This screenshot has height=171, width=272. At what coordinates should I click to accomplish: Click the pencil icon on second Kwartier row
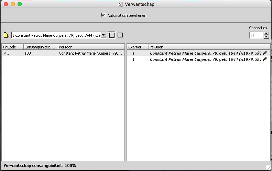pyautogui.click(x=264, y=59)
